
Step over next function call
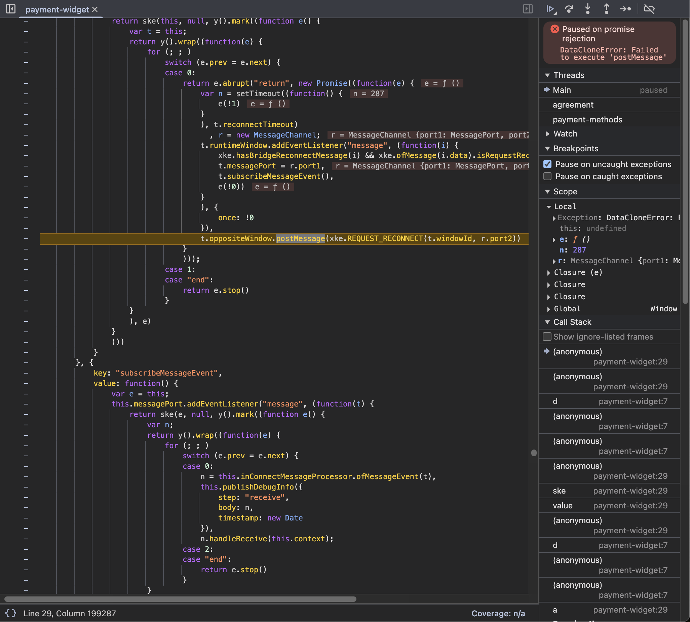click(569, 9)
